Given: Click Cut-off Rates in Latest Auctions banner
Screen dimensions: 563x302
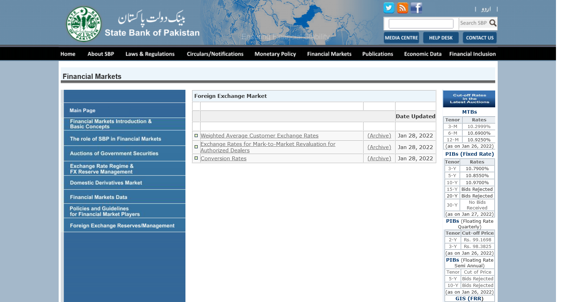Looking at the screenshot, I should pos(469,99).
